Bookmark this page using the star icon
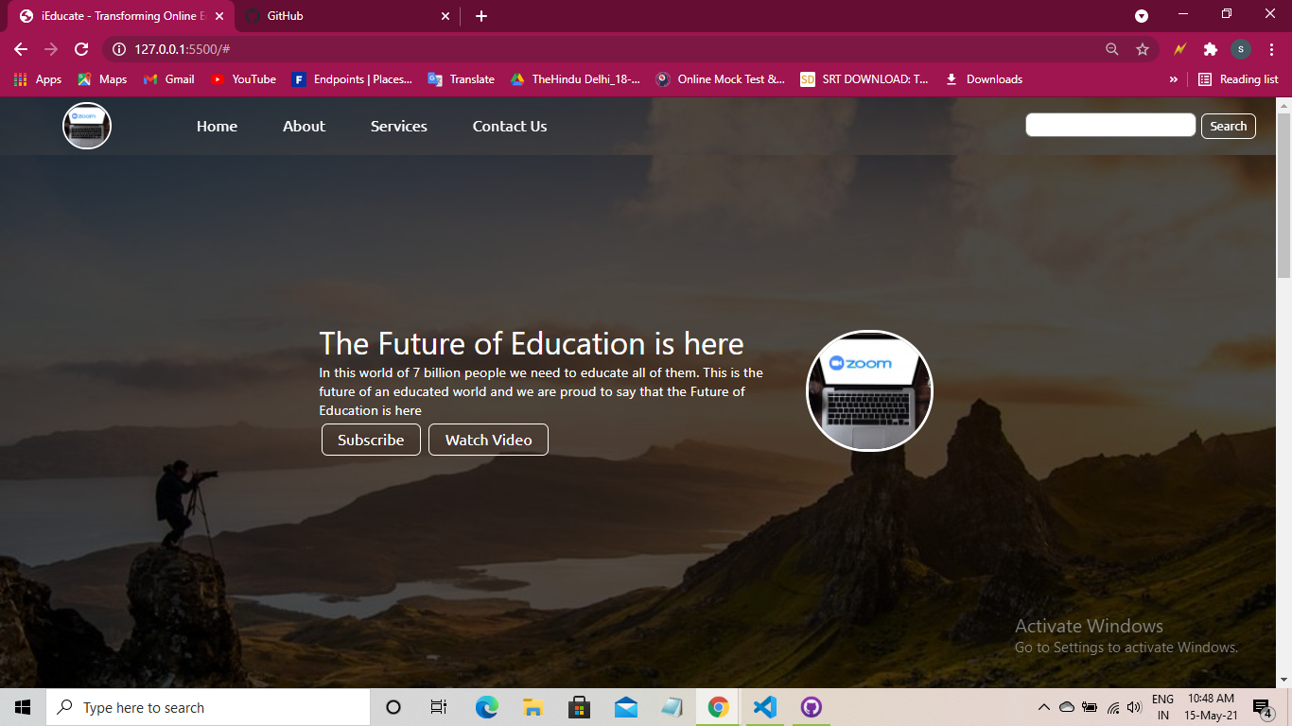The width and height of the screenshot is (1292, 726). point(1143,49)
